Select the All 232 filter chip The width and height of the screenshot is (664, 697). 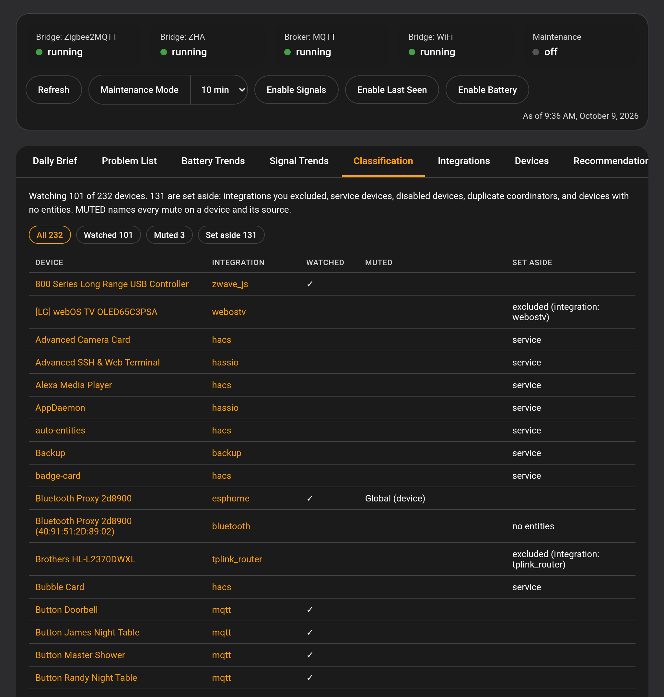[50, 235]
